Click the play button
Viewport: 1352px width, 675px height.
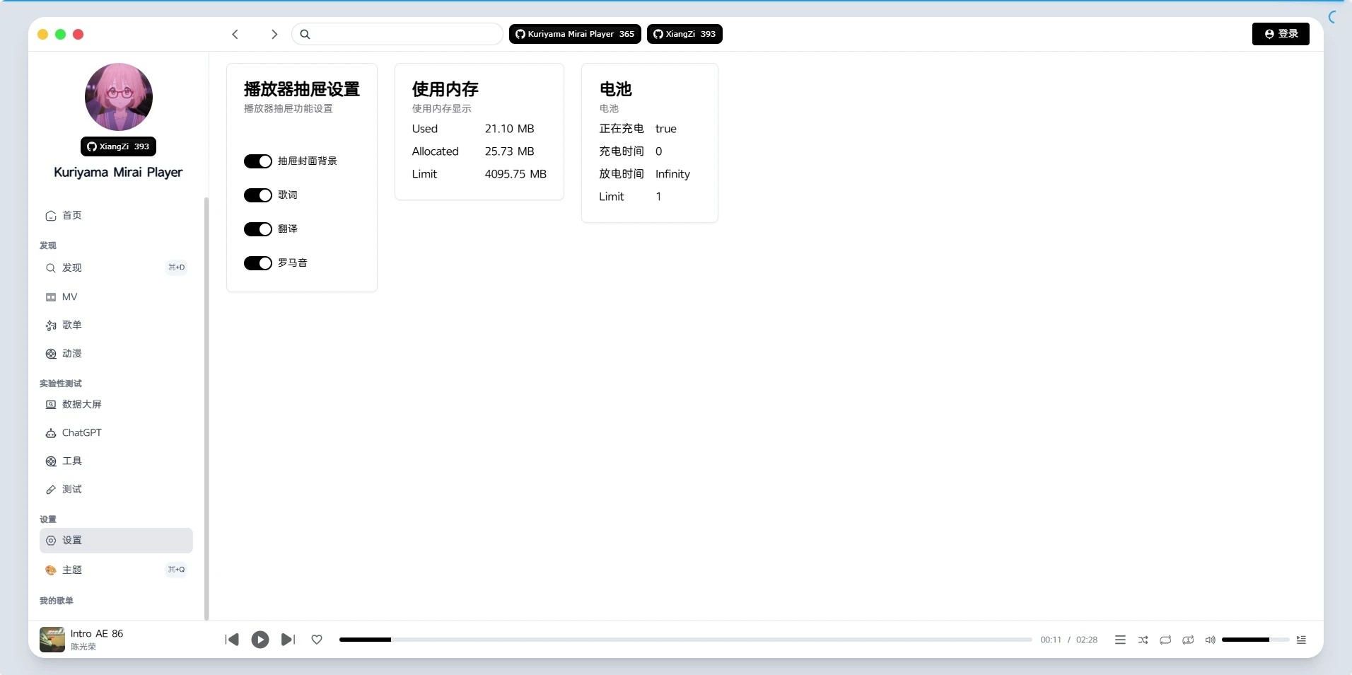260,640
